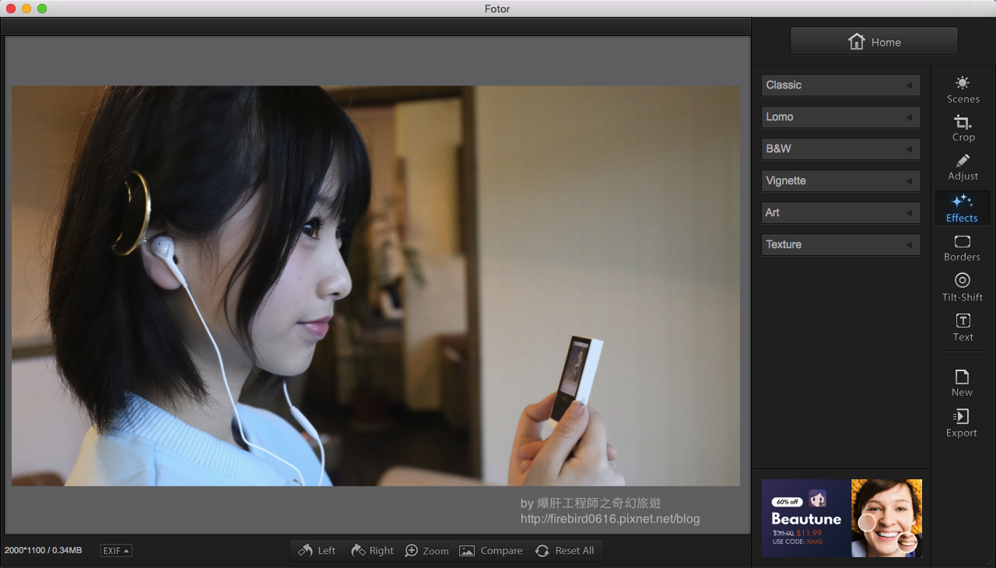Reset All edits
The width and height of the screenshot is (996, 568).
click(x=565, y=551)
